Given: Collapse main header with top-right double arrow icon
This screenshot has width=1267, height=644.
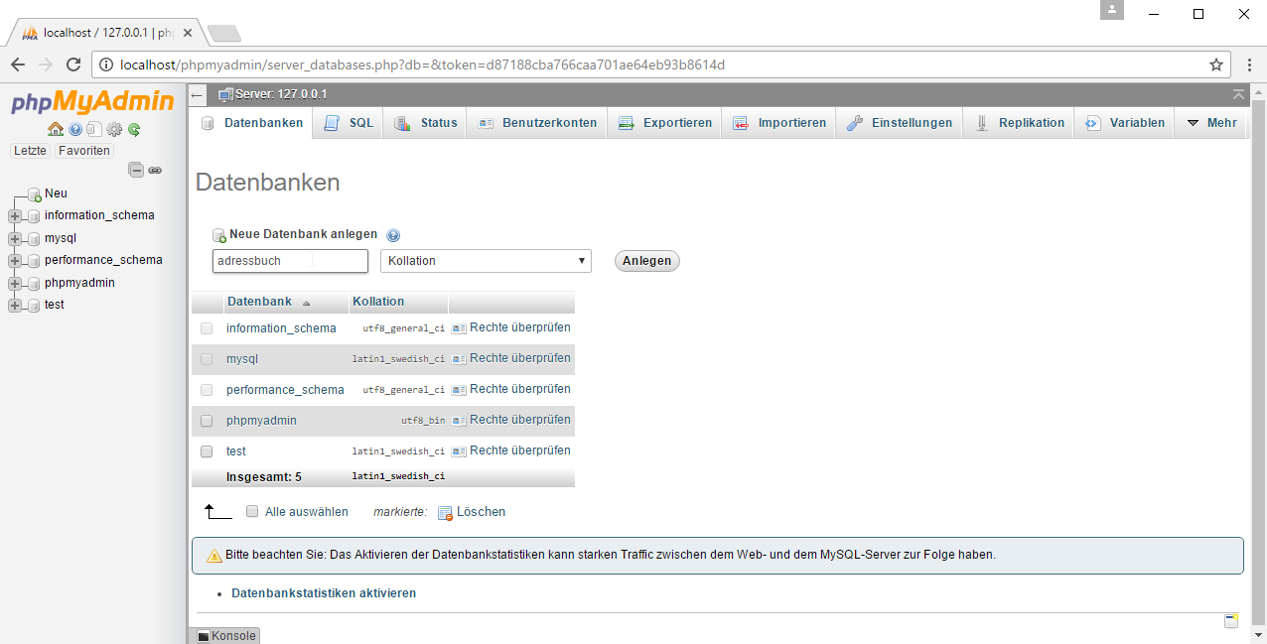Looking at the screenshot, I should pos(1238,94).
